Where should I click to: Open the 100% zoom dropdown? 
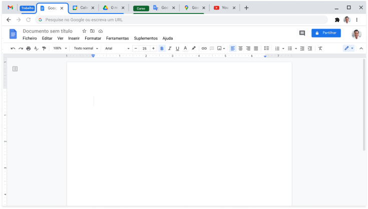click(59, 49)
